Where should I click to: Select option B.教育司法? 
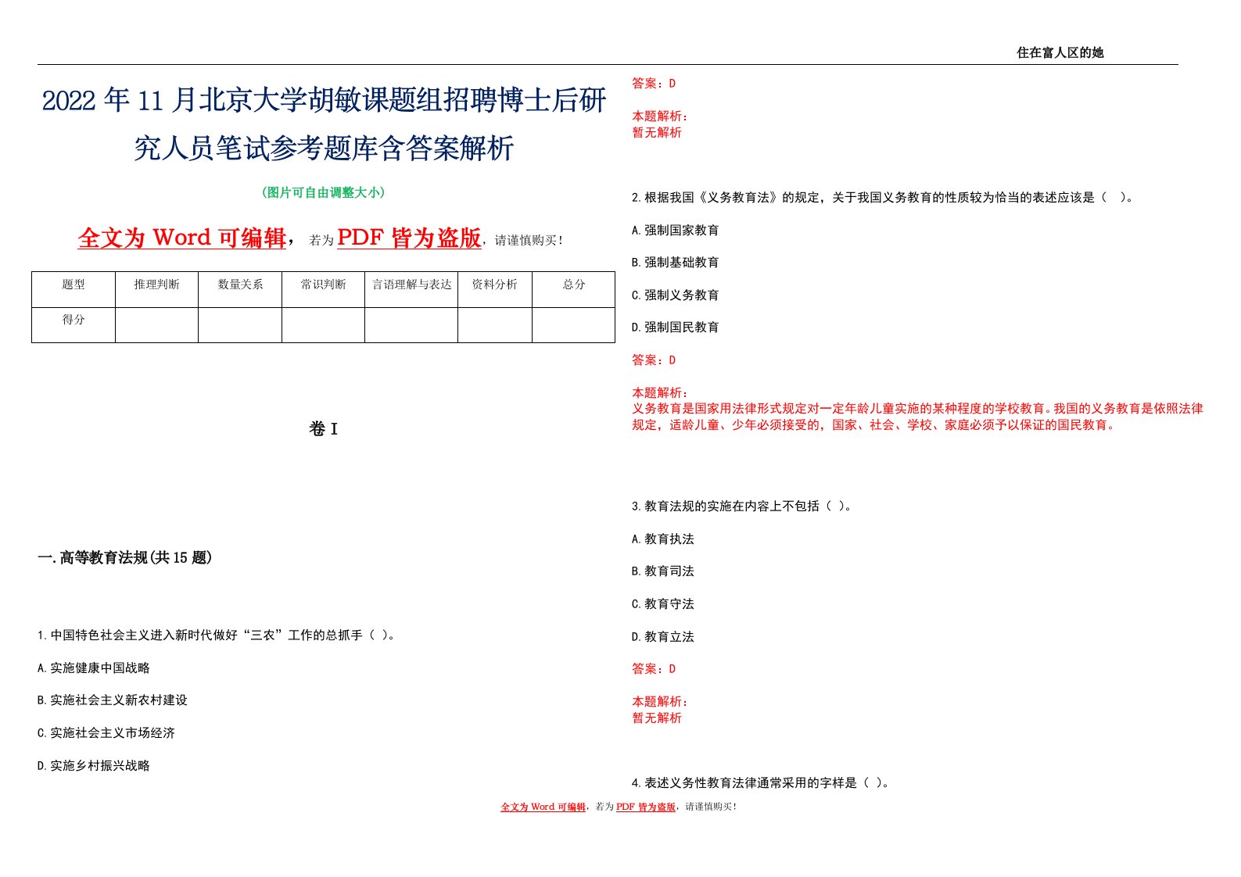(x=663, y=571)
